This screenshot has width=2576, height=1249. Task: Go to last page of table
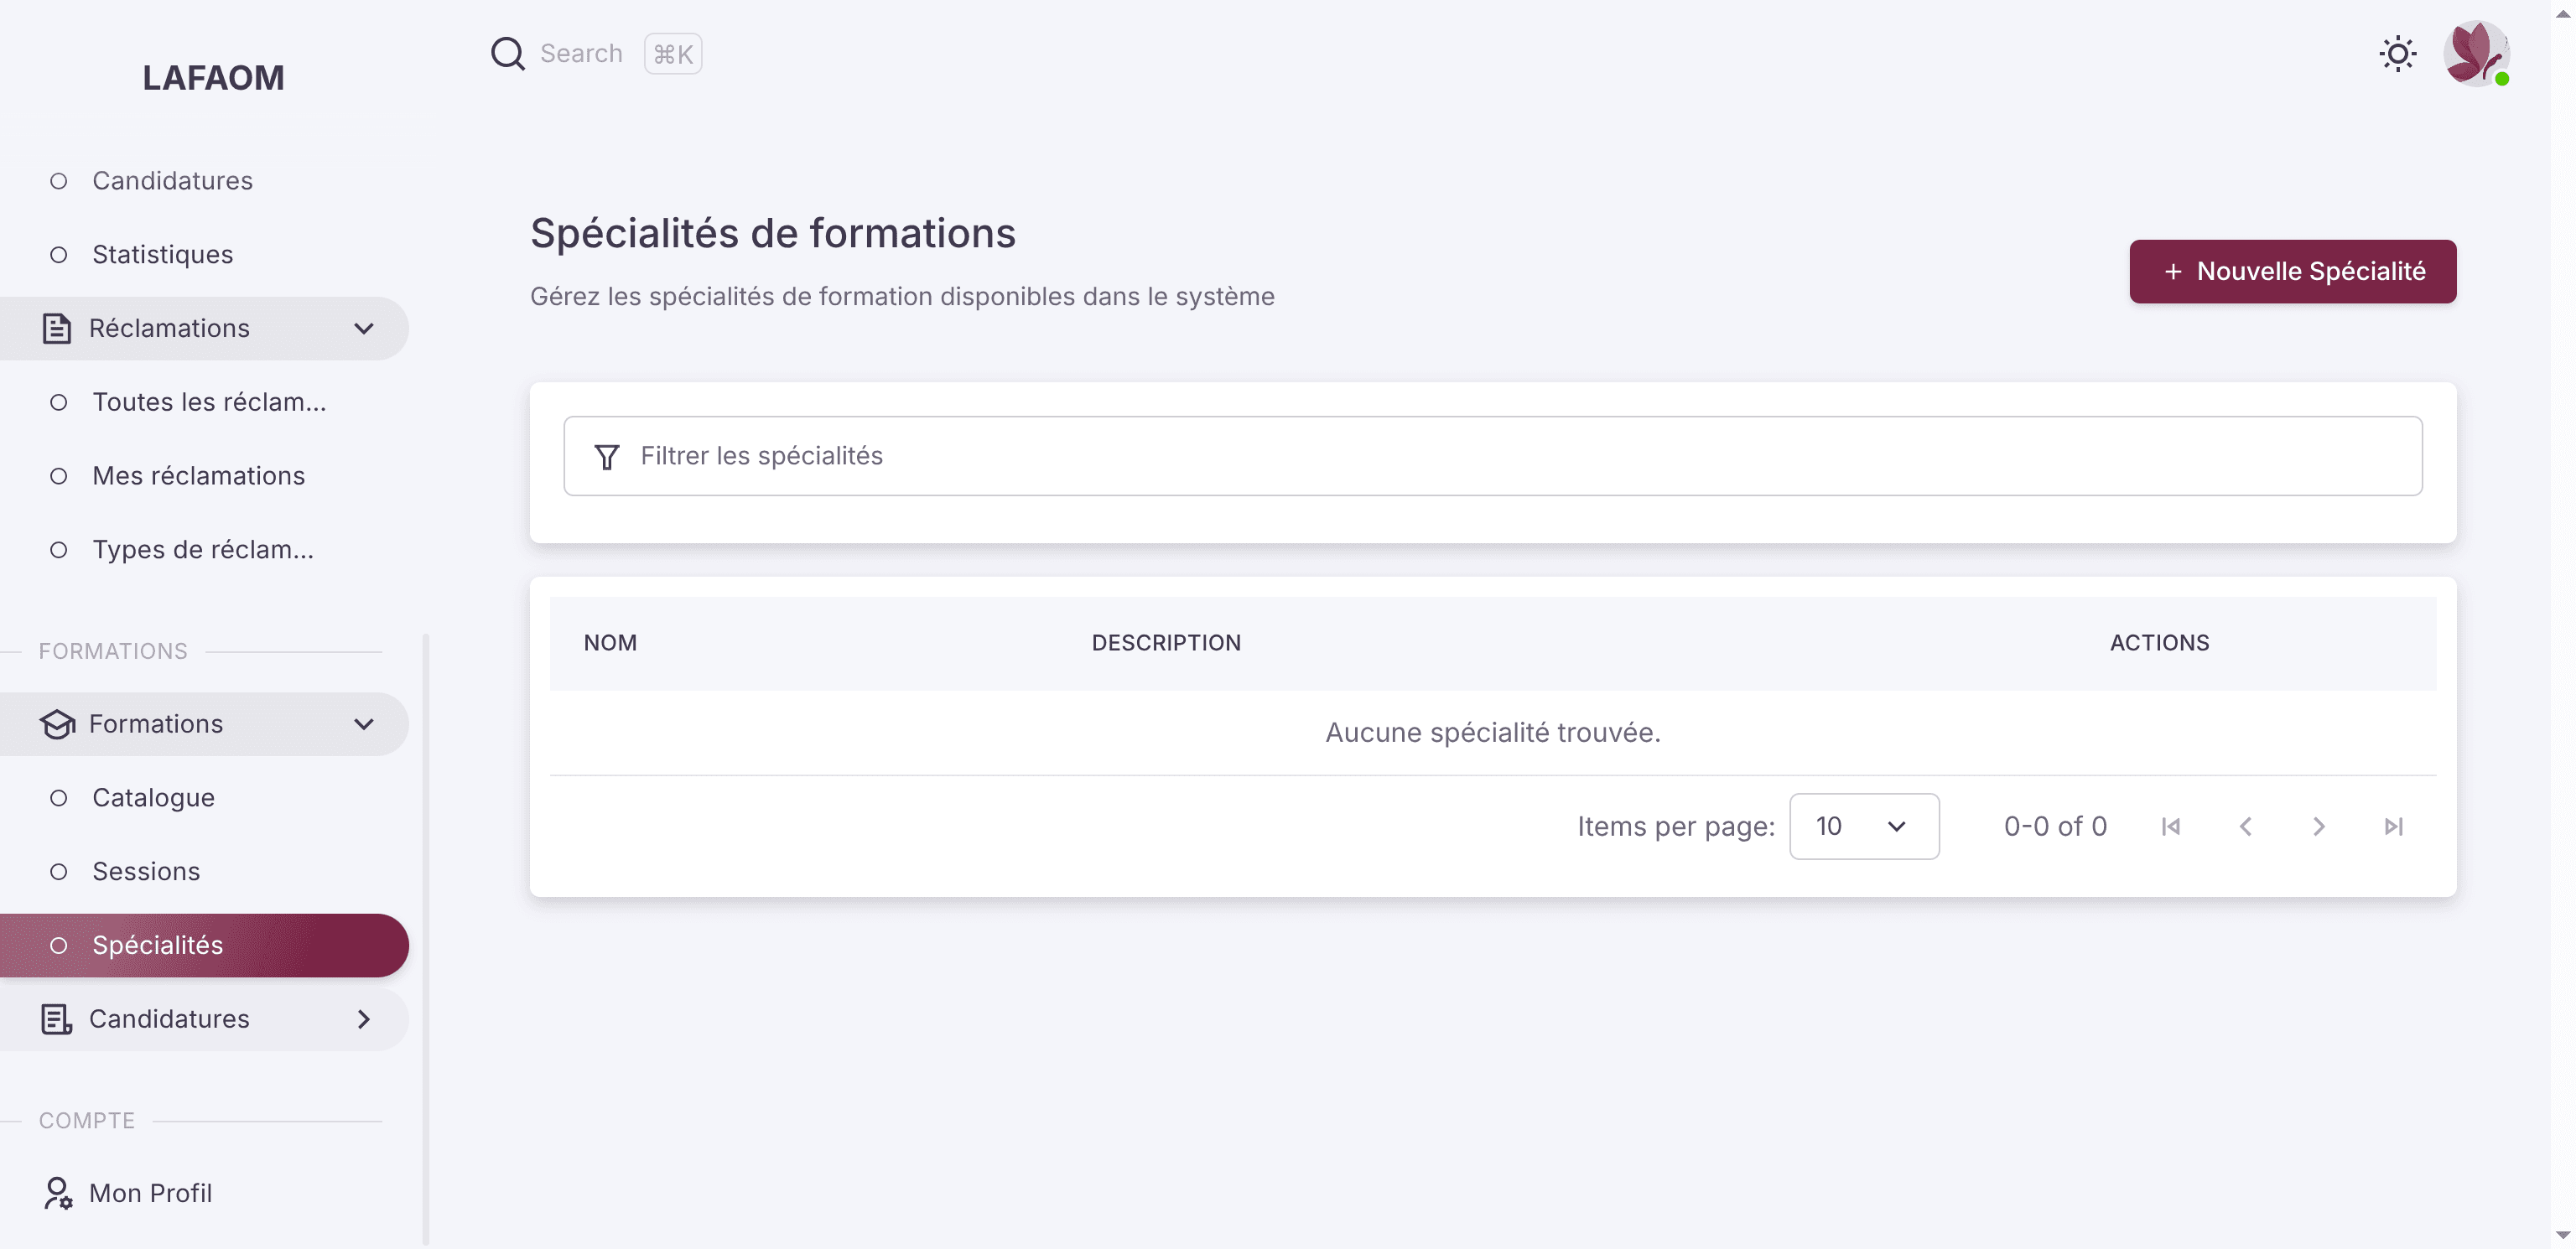pos(2393,826)
